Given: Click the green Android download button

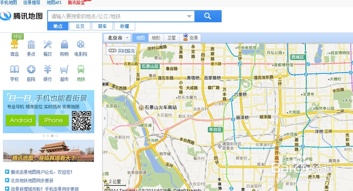Looking at the screenshot, I should (20, 121).
